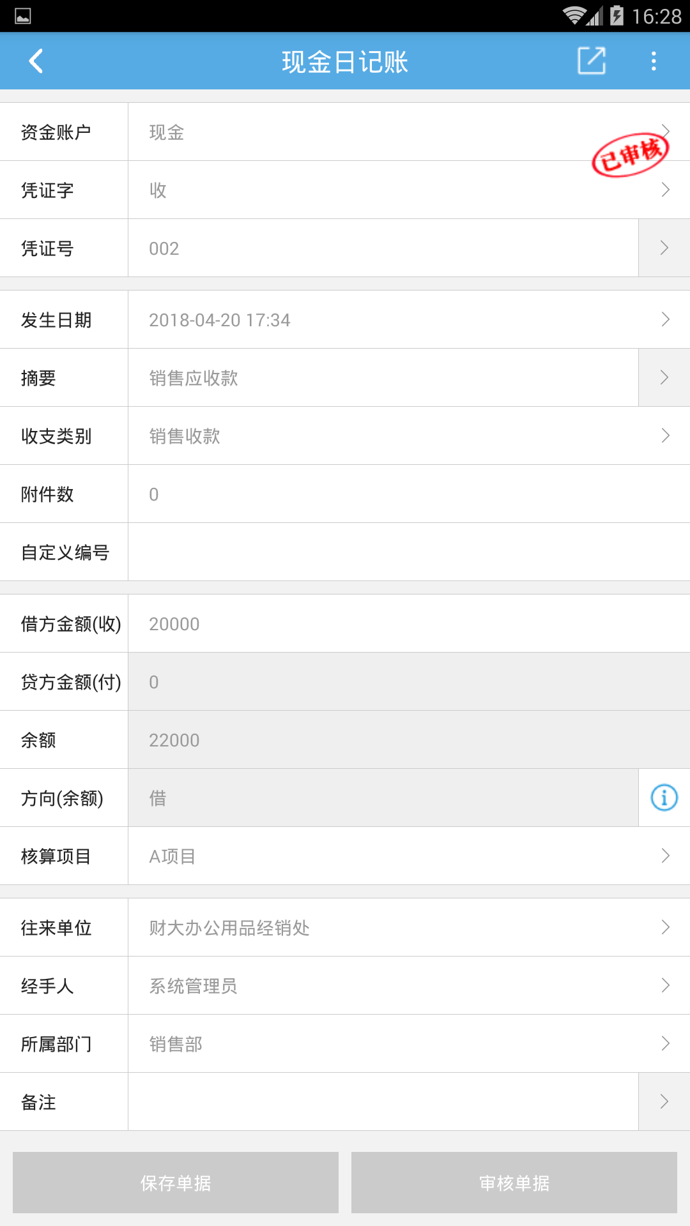The width and height of the screenshot is (690, 1226).
Task: Tap the 借方金额(收) label
Action: coord(71,624)
